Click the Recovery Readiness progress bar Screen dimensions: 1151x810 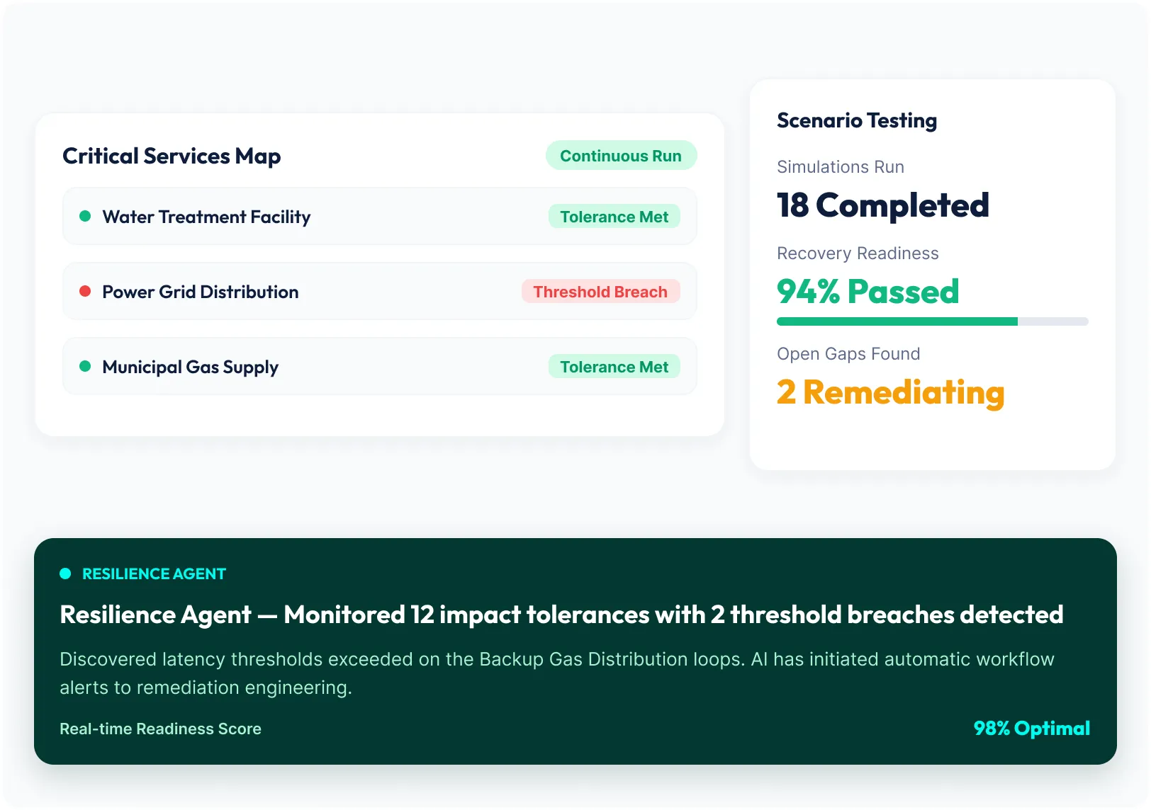[x=933, y=321]
